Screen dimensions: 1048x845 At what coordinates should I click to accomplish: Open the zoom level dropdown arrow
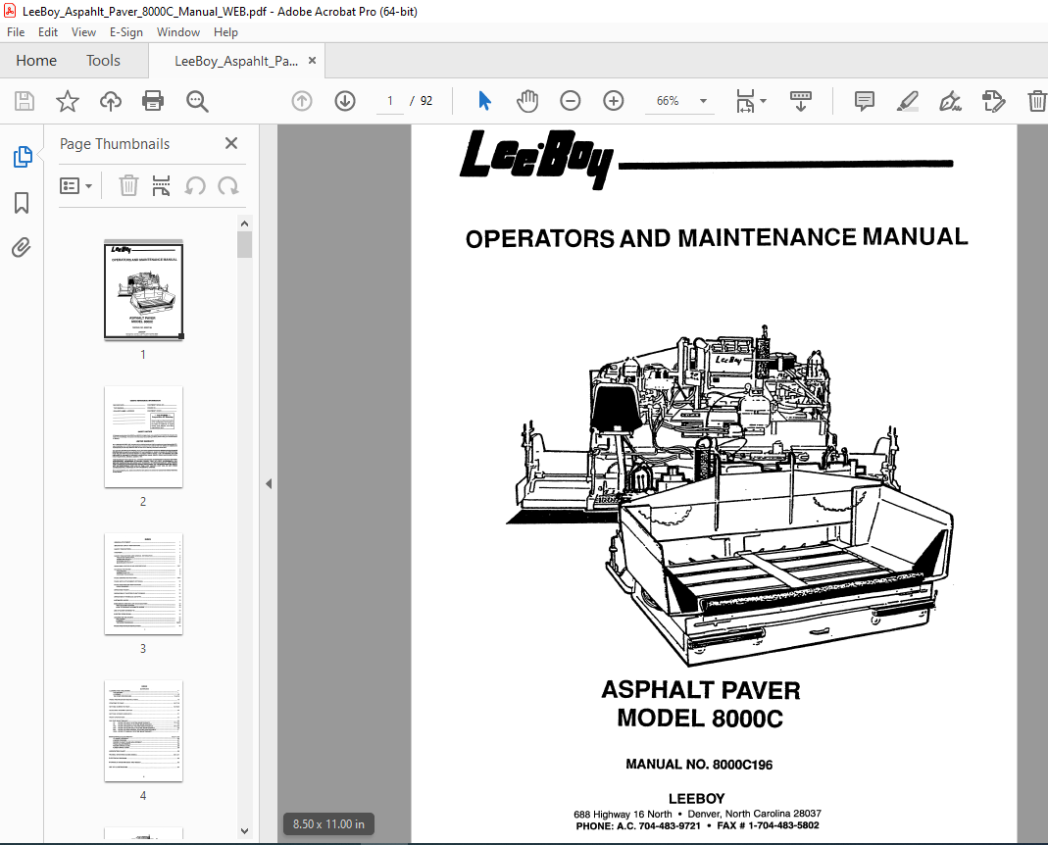(x=703, y=101)
